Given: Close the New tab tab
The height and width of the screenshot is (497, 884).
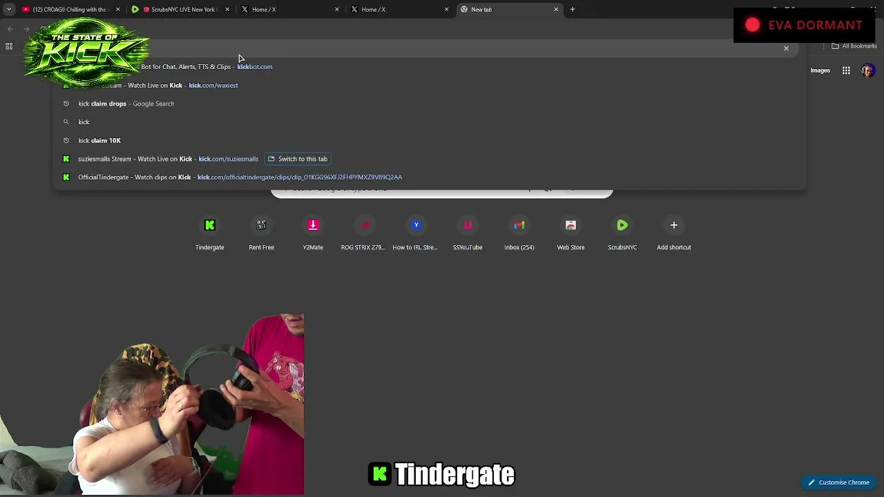Looking at the screenshot, I should click(556, 9).
